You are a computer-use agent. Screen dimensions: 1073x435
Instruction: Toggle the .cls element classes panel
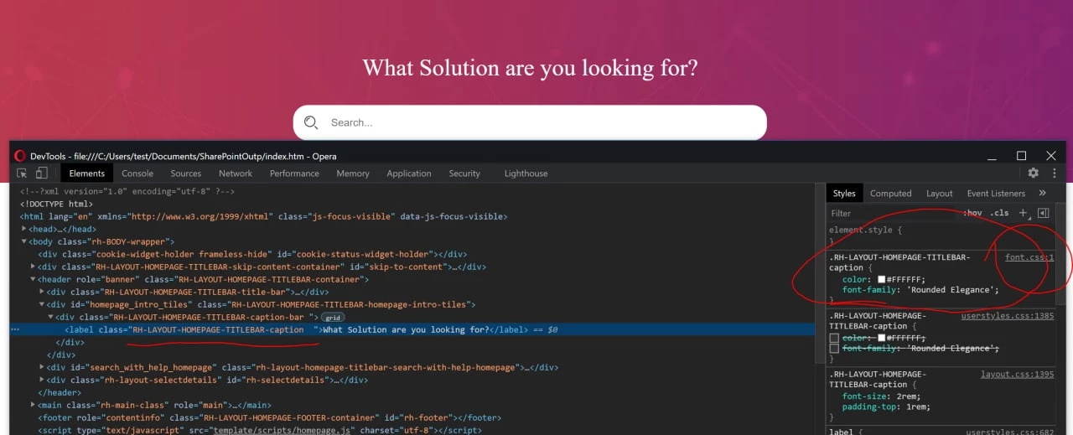coord(999,213)
